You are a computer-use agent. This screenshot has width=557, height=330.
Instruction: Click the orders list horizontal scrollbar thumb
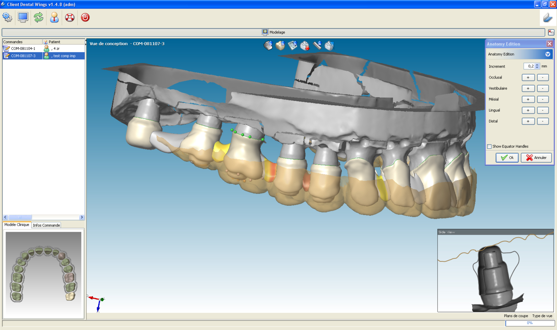(20, 217)
